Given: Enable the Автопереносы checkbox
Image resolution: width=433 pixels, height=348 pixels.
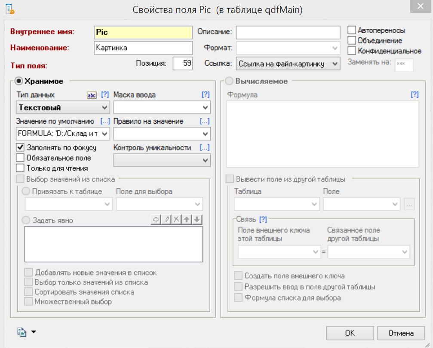Looking at the screenshot, I should point(352,30).
